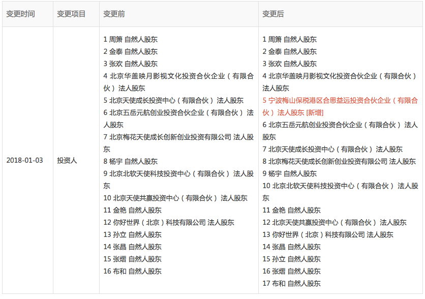Click '7 北京梅花天使成长创新创业投资有限公司' in 变更前
This screenshot has width=425, height=299.
point(178,143)
